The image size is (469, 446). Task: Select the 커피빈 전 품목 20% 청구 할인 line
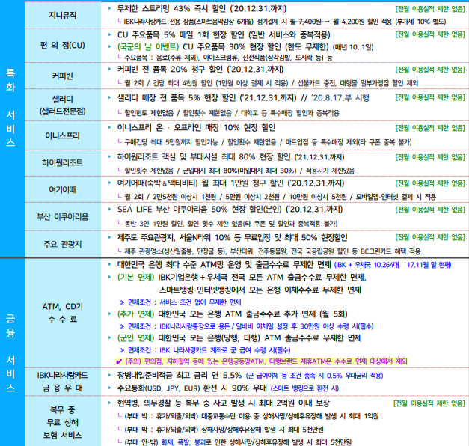point(200,70)
